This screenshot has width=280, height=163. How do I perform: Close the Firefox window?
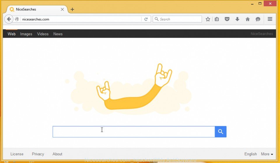pos(270,3)
